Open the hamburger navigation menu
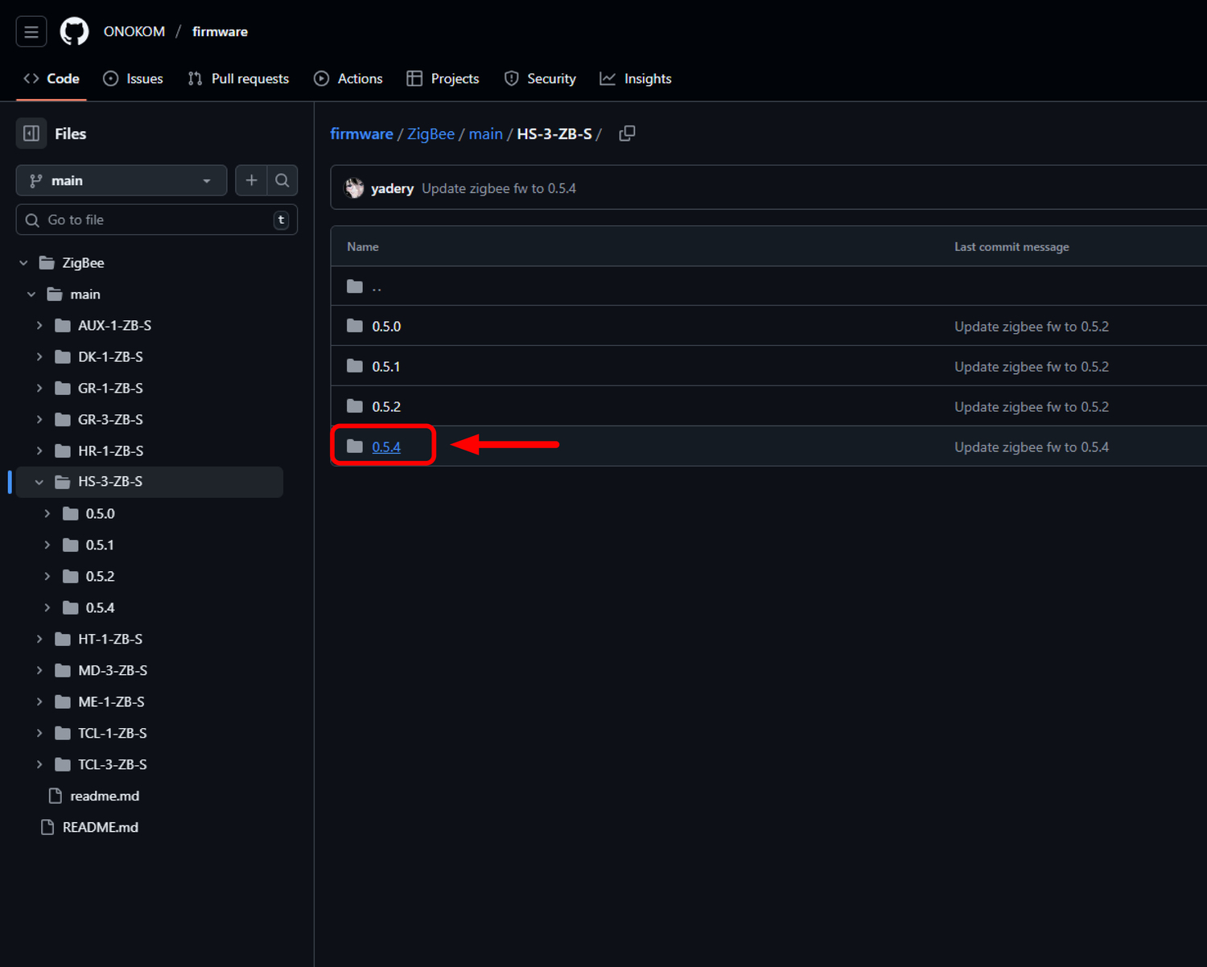The image size is (1207, 967). [31, 32]
